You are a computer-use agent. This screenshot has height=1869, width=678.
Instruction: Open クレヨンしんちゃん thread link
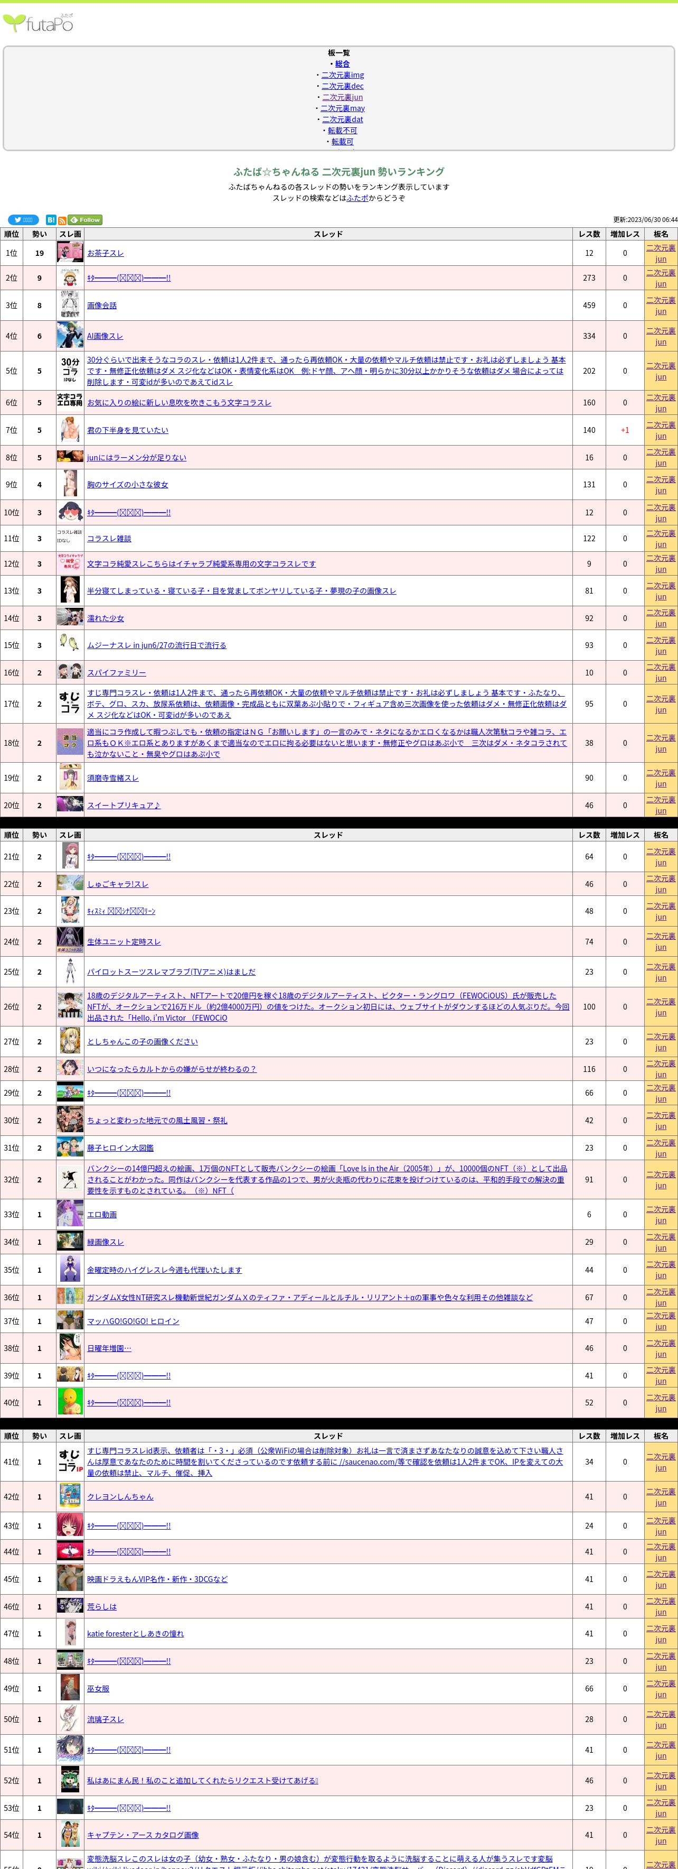120,1497
